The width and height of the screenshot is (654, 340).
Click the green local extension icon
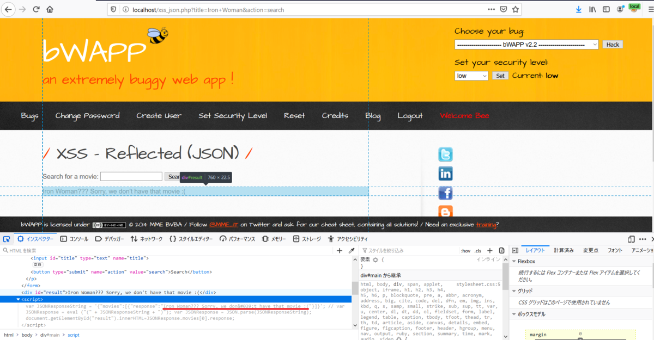(x=634, y=8)
